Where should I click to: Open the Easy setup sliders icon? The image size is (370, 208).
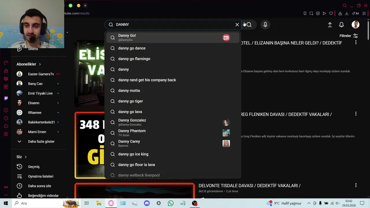(x=364, y=13)
